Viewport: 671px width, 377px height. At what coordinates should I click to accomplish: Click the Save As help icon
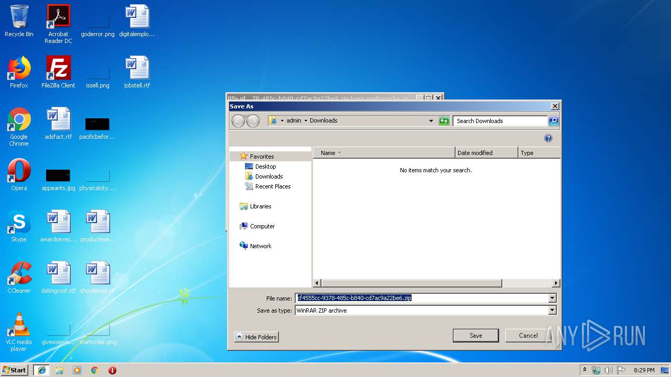548,138
